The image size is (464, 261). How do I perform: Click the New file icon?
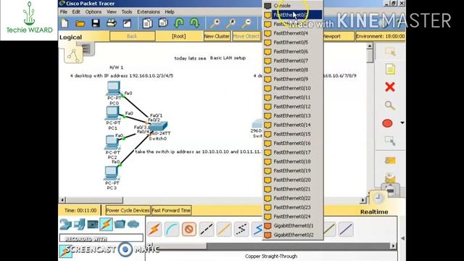(x=65, y=23)
